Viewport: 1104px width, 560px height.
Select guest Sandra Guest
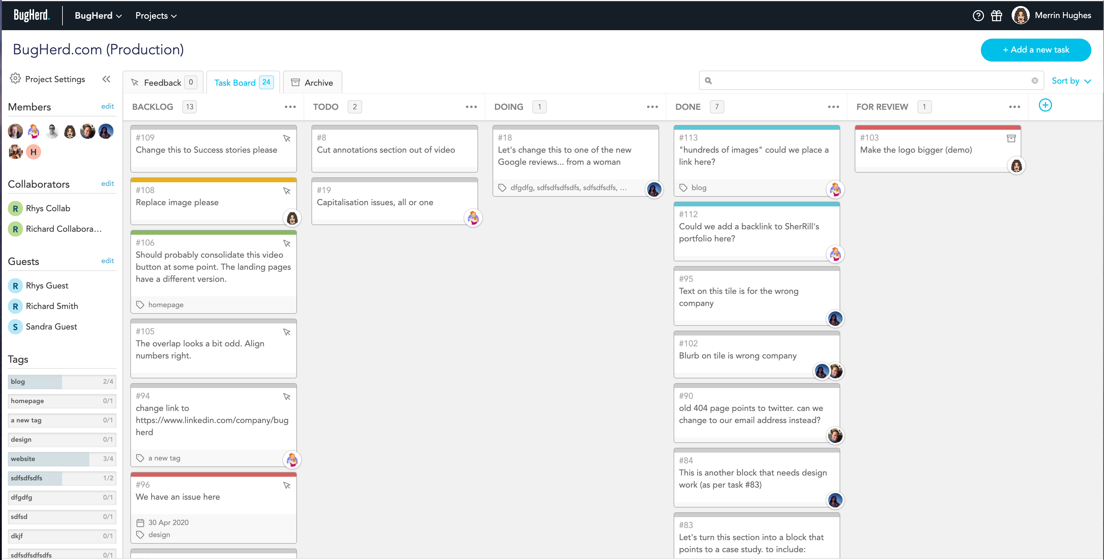[43, 326]
